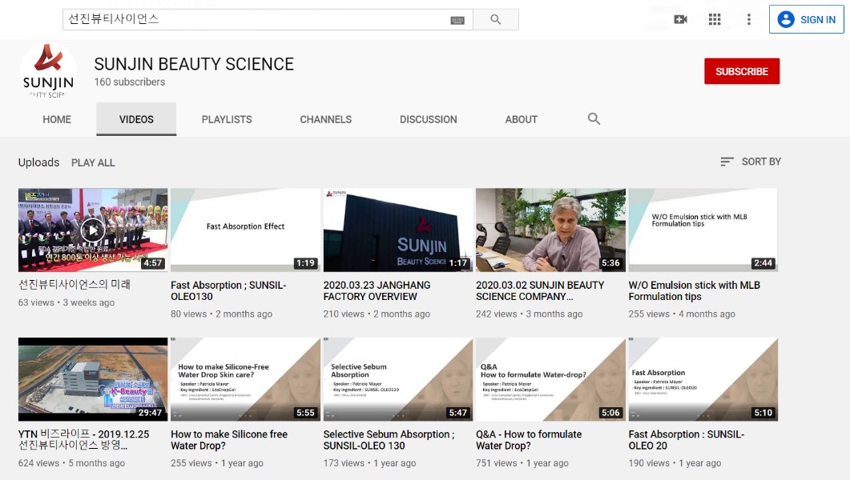Open the Silicone-Free Water Drop thumbnail 5:55
The image size is (850, 480).
coord(246,379)
